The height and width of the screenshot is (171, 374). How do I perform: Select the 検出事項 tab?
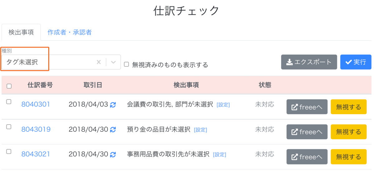21,32
